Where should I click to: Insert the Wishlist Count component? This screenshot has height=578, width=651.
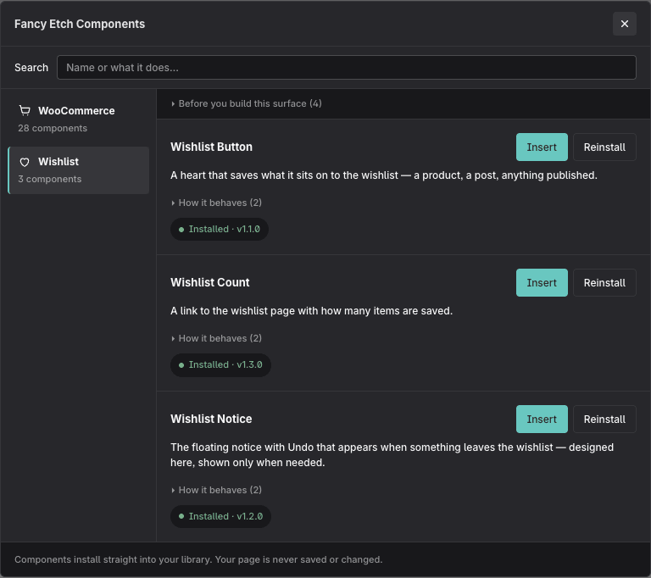tap(542, 283)
